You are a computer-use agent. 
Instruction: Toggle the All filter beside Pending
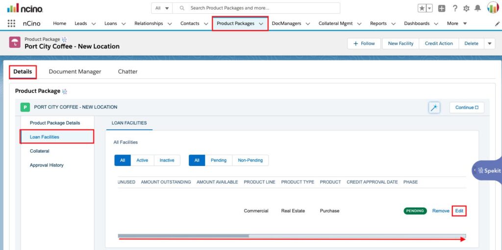197,160
